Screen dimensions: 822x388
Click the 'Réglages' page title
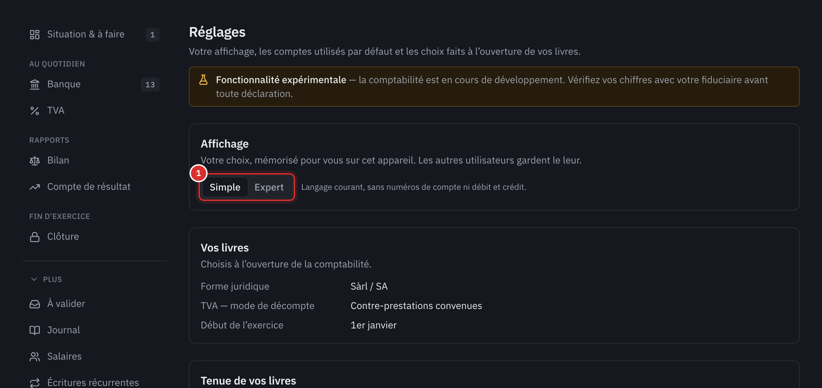(217, 32)
